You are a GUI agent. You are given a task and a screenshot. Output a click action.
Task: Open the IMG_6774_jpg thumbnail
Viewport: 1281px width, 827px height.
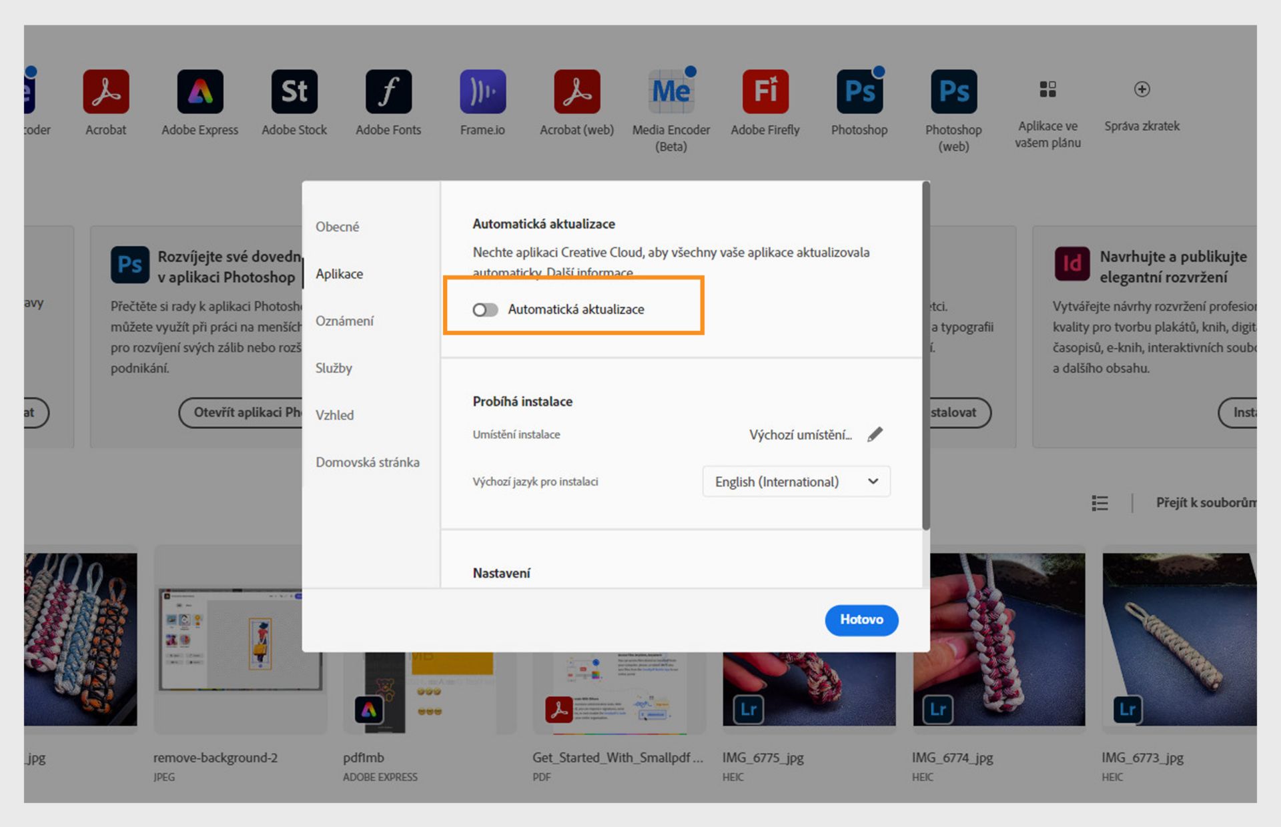coord(999,638)
